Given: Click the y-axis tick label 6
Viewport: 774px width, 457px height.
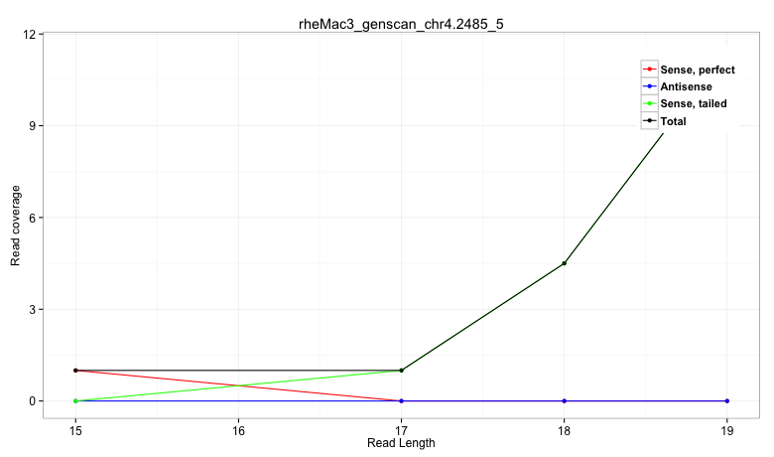Looking at the screenshot, I should pyautogui.click(x=34, y=218).
